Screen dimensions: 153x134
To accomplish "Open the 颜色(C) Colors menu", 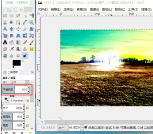I will (x=120, y=10).
